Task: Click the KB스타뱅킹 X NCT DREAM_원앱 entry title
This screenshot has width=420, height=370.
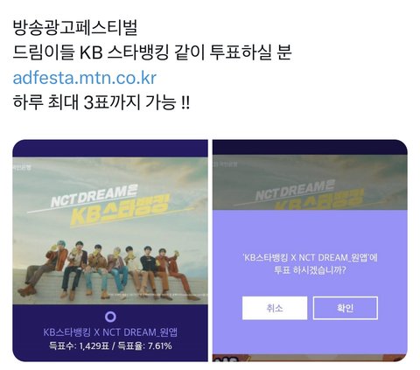Action: click(110, 332)
